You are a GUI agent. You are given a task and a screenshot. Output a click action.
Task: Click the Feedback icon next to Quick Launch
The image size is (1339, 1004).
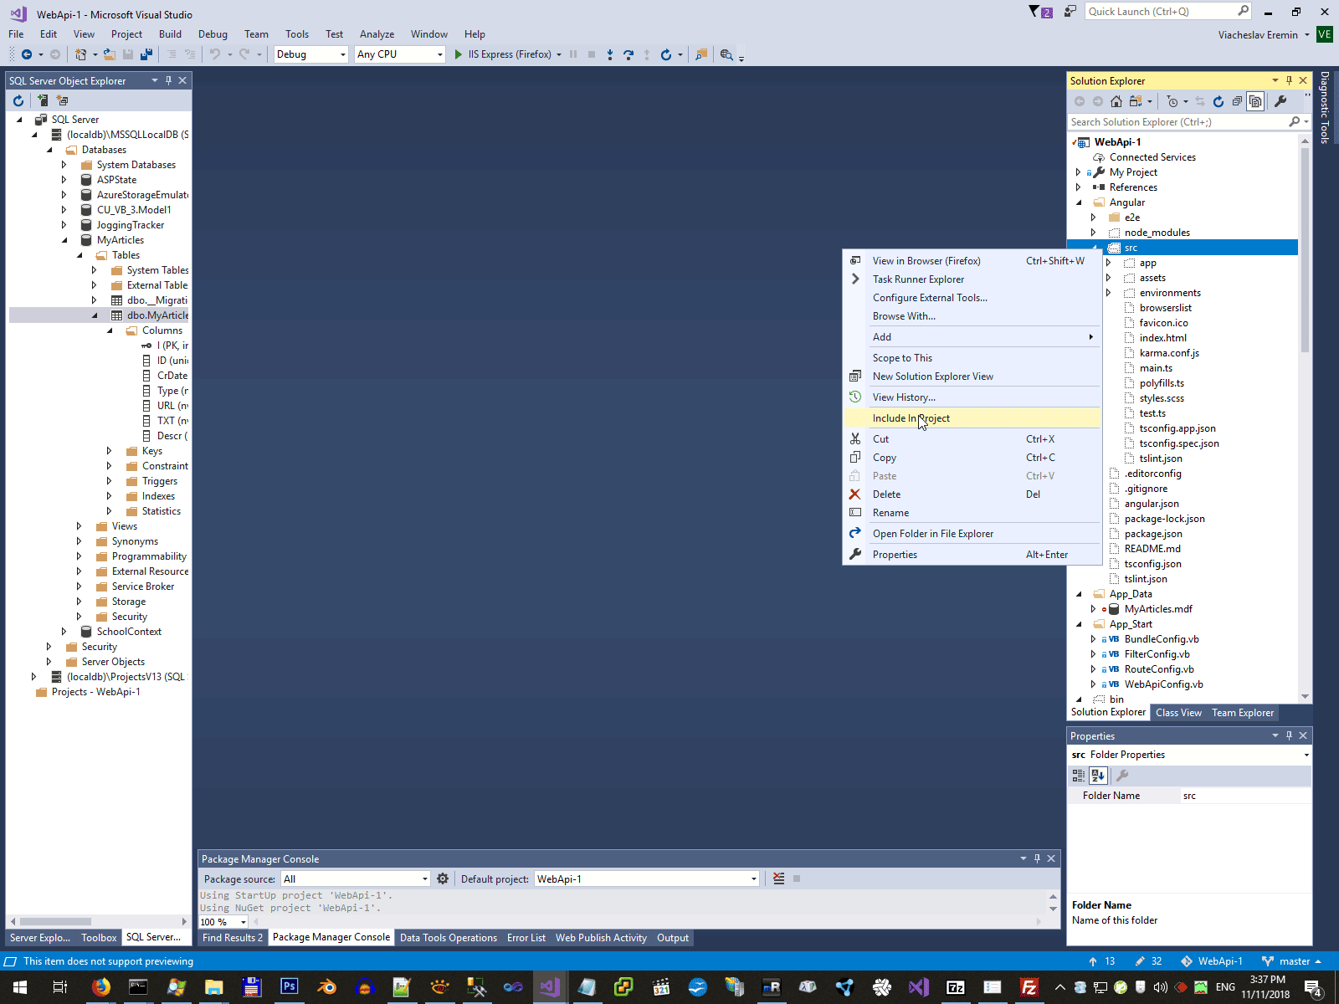click(x=1070, y=11)
